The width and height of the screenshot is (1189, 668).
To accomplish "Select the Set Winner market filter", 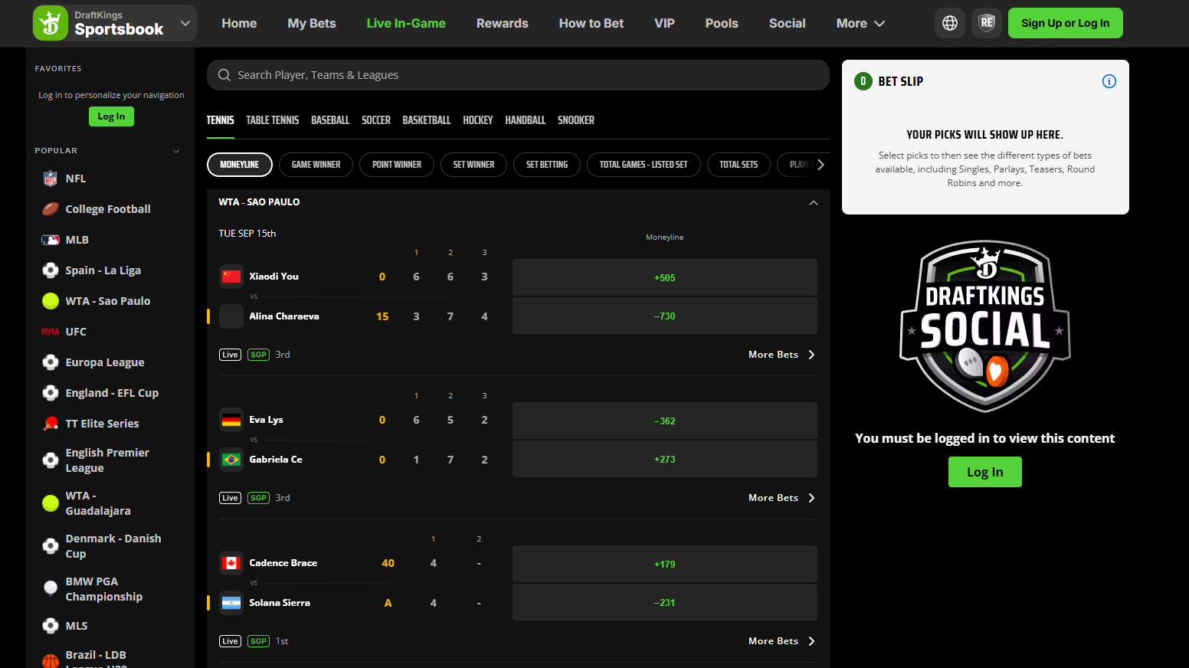I will click(473, 165).
